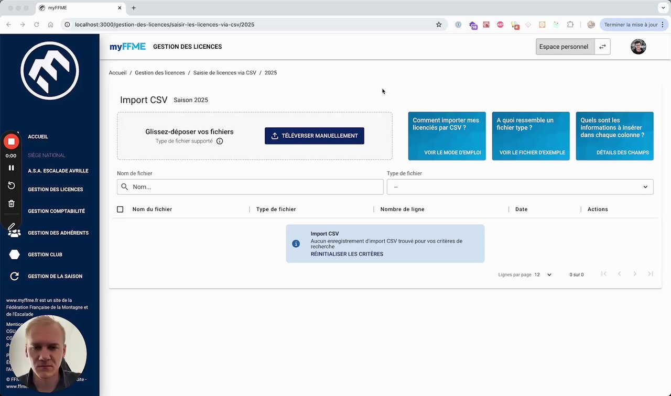Stop the screen recording with the red button
671x396 pixels.
tap(11, 141)
